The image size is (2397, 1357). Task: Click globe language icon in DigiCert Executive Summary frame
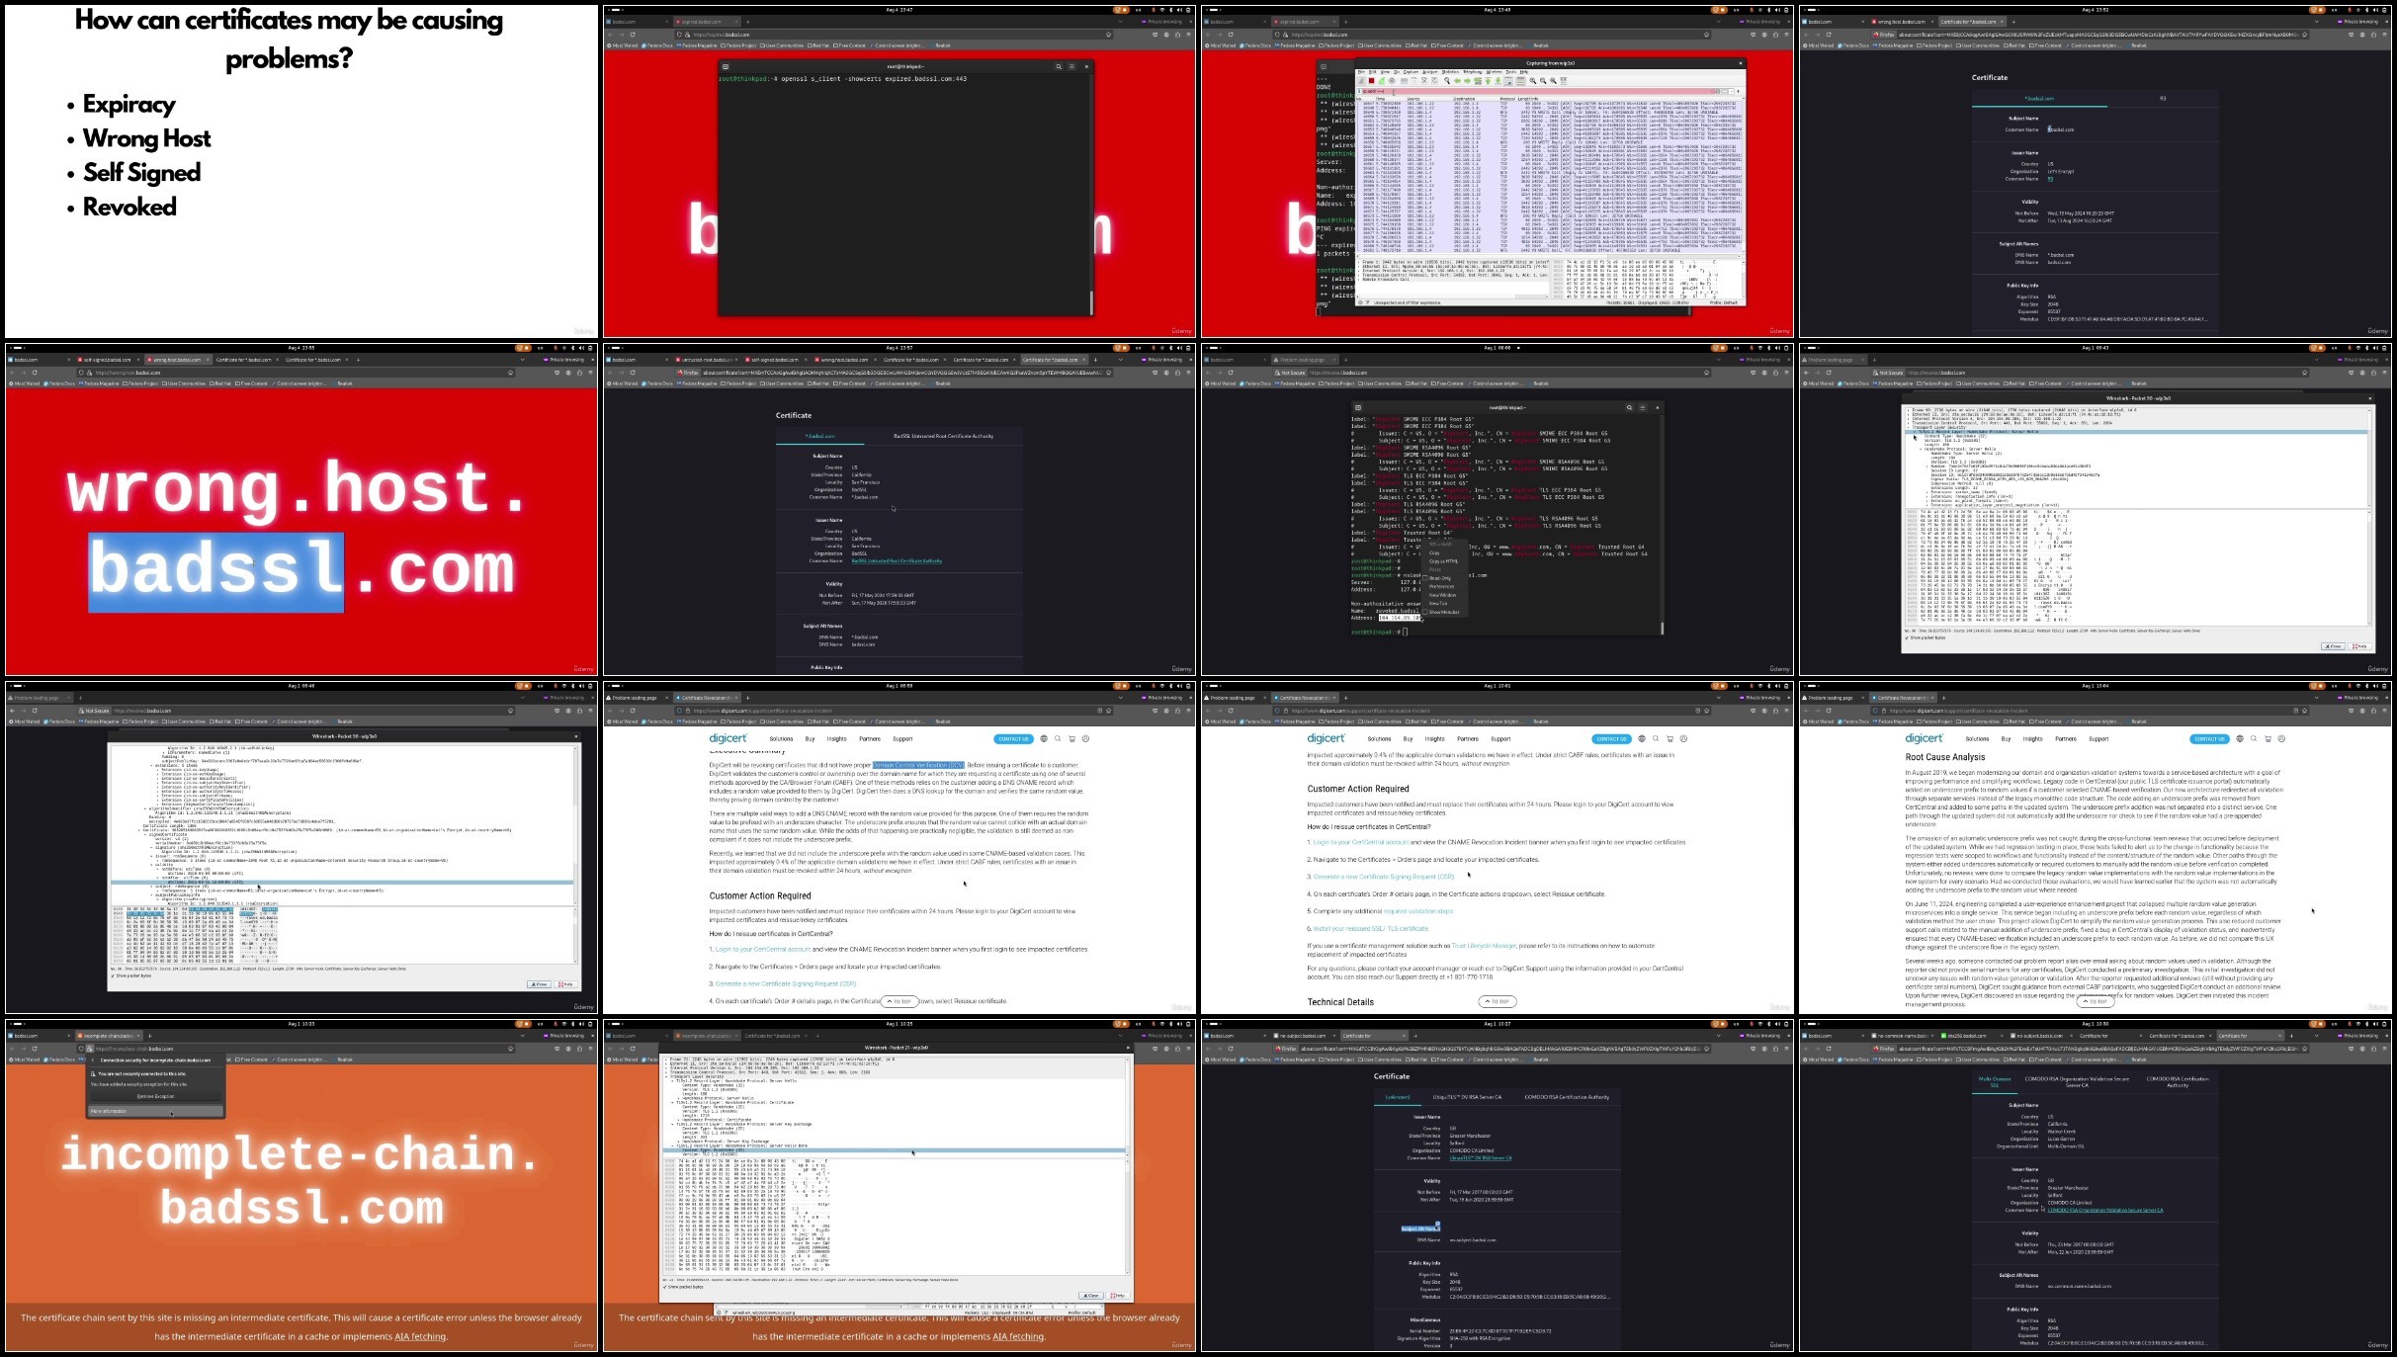click(1044, 738)
